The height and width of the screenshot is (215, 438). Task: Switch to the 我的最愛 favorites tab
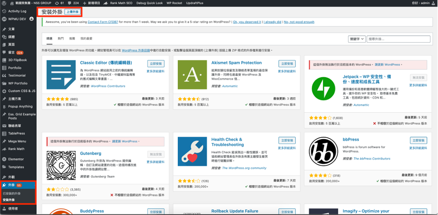pos(86,39)
